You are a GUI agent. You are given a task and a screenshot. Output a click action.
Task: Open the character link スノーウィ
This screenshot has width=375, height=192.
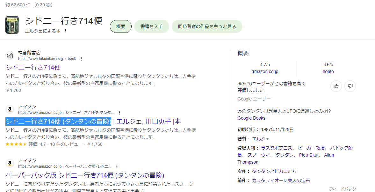point(258,155)
